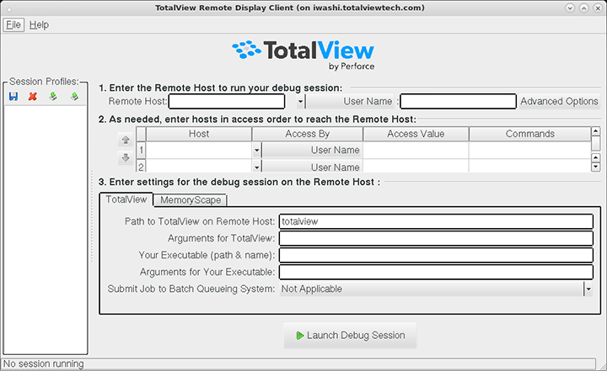Click the blue floppy Save profile icon
The width and height of the screenshot is (607, 371).
[13, 97]
